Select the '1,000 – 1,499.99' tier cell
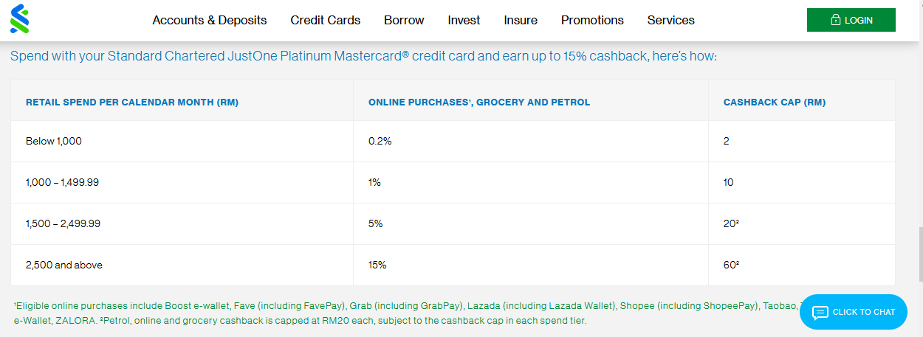This screenshot has width=923, height=337. click(x=62, y=182)
